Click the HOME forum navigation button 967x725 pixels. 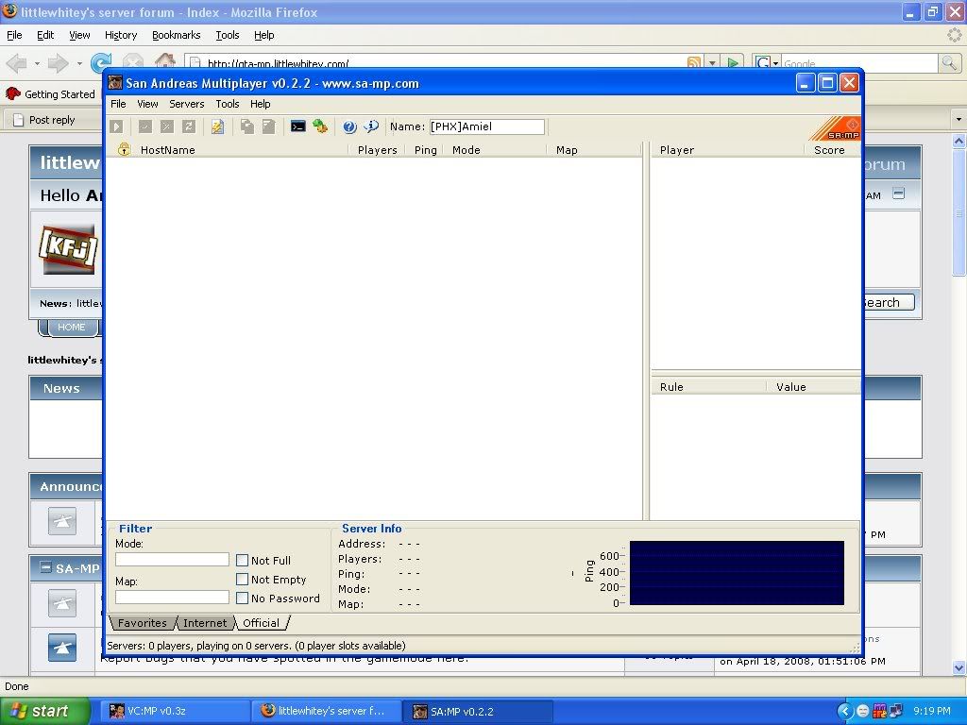click(71, 328)
